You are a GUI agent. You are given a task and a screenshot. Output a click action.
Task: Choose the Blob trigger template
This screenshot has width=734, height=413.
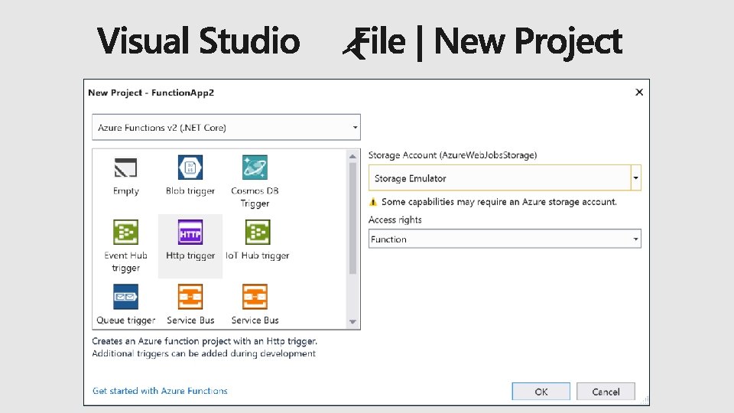click(x=190, y=175)
